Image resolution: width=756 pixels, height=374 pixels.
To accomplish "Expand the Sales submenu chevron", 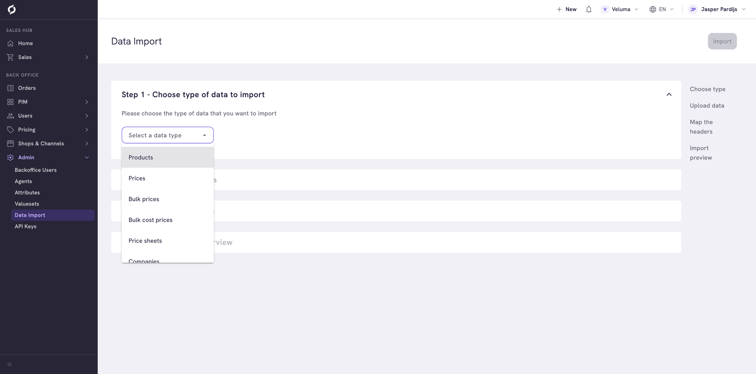I will [x=87, y=57].
